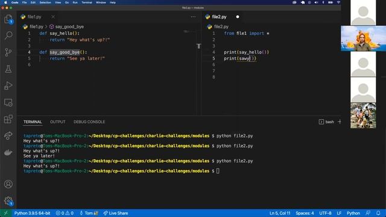386x217 pixels.
Task: Click the unsaved dot on file2.py tab
Action: (238, 17)
